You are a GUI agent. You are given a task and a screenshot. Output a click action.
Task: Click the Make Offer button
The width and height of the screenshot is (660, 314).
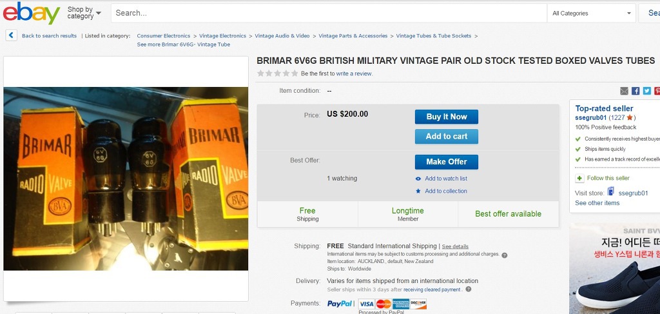(x=446, y=162)
